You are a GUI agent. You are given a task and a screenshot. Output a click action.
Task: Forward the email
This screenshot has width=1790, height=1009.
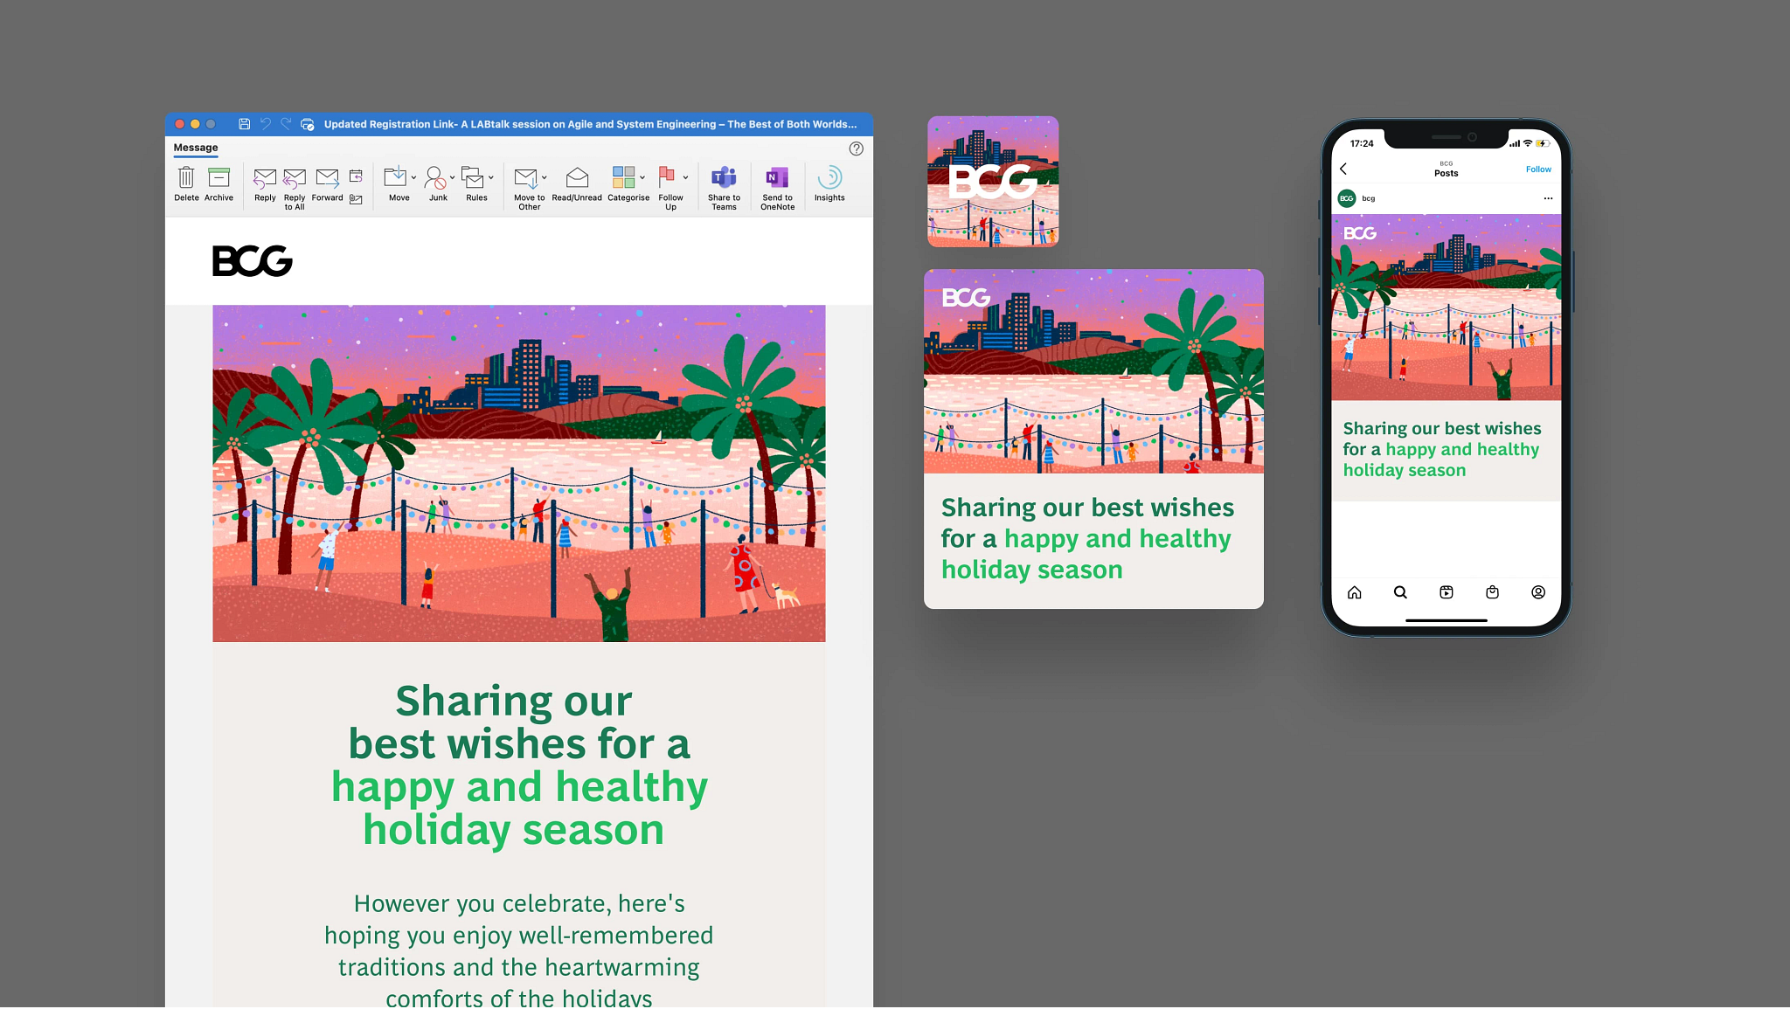(327, 178)
